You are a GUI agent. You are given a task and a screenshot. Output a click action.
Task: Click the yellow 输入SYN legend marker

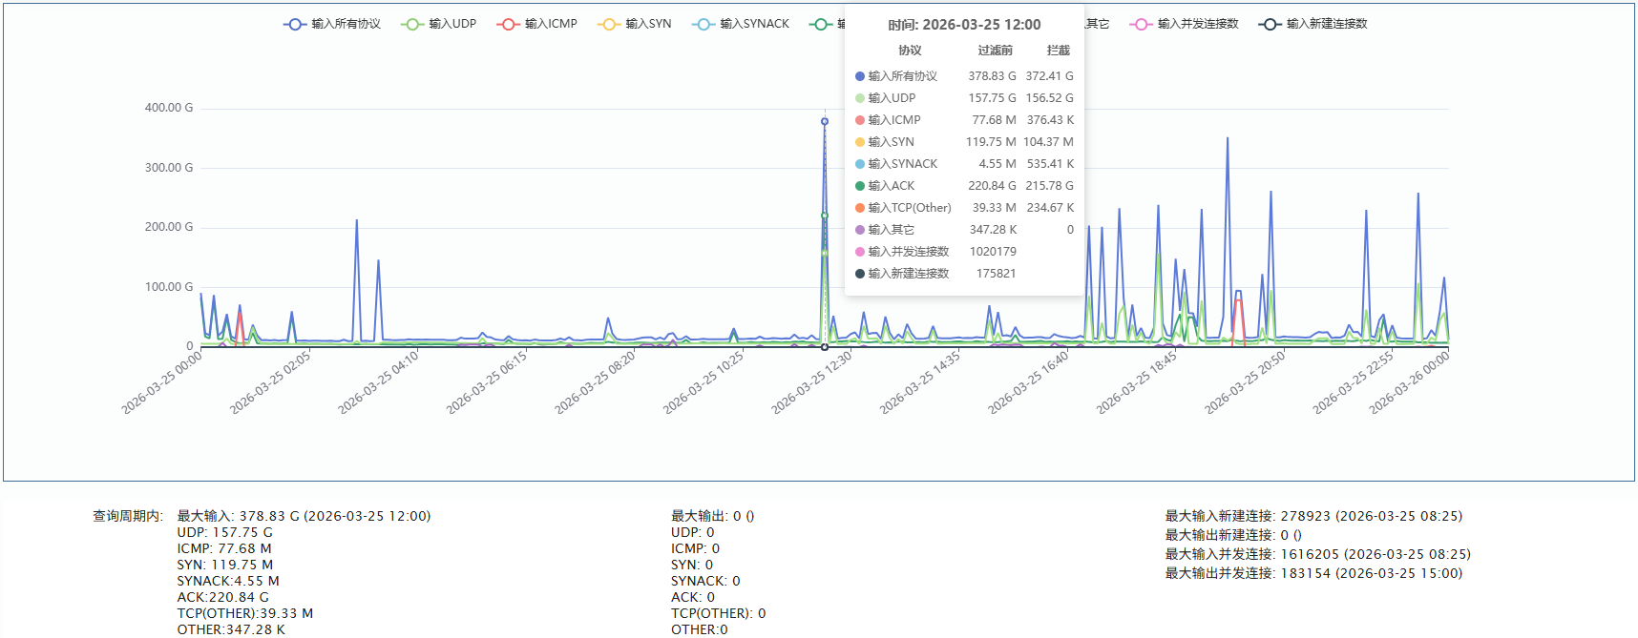[x=608, y=24]
